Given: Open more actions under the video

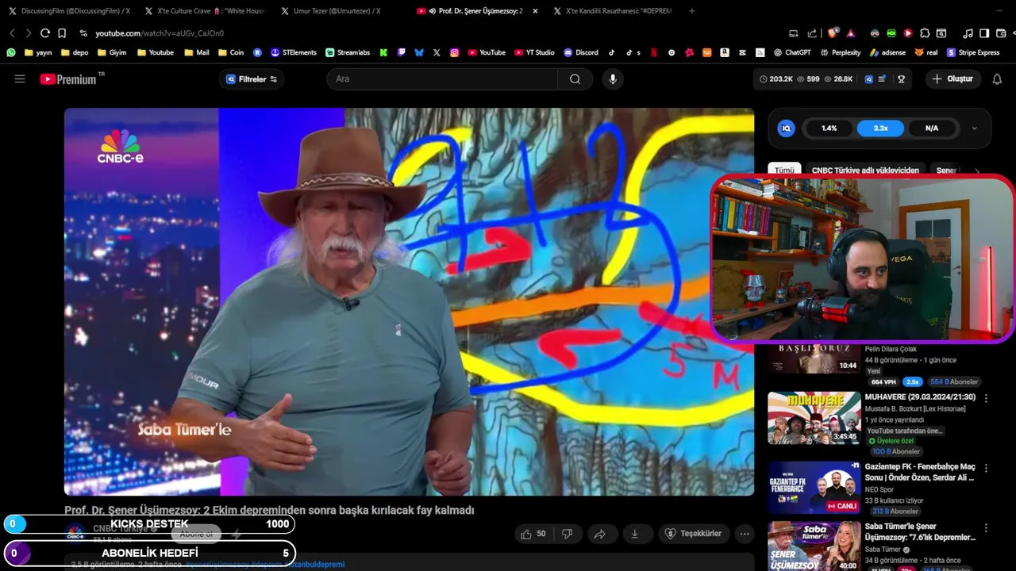Looking at the screenshot, I should [x=744, y=534].
